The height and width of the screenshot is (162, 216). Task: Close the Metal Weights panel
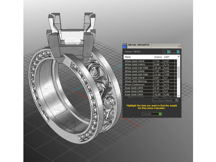(x=179, y=45)
